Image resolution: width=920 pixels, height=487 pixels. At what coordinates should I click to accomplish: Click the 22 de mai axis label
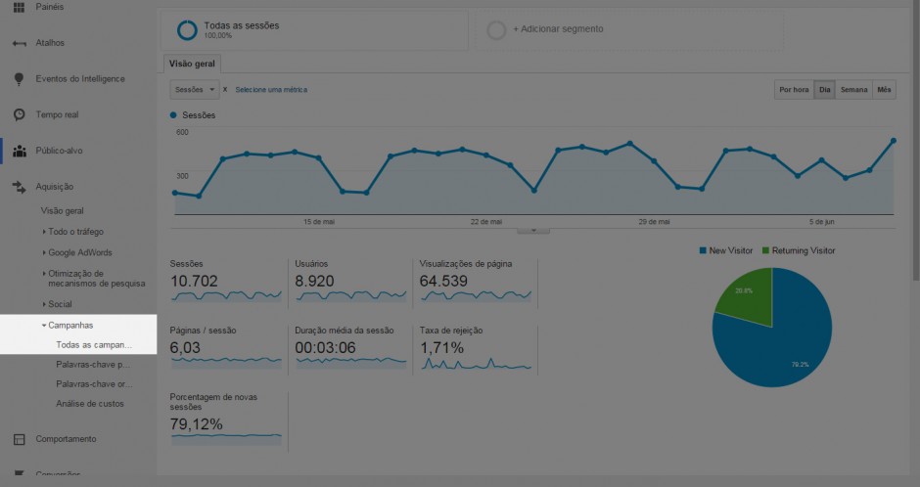tap(486, 222)
